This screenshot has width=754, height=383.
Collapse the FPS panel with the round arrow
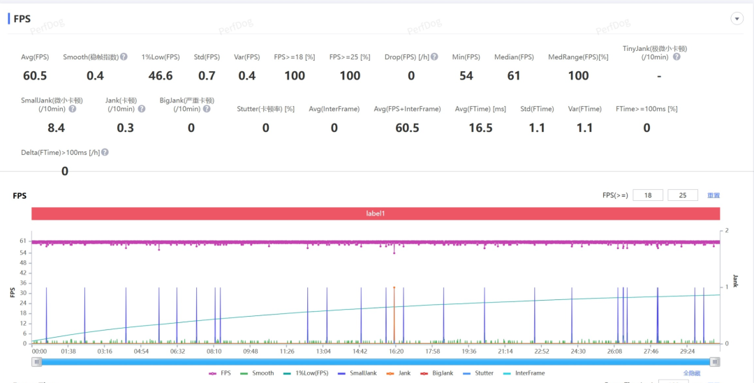coord(736,19)
